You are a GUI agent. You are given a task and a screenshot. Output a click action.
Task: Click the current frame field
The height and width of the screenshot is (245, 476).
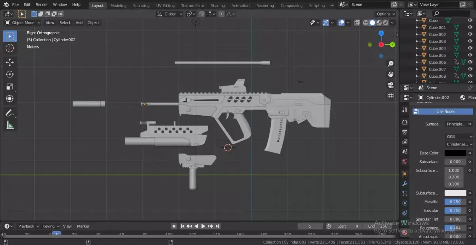point(310,226)
